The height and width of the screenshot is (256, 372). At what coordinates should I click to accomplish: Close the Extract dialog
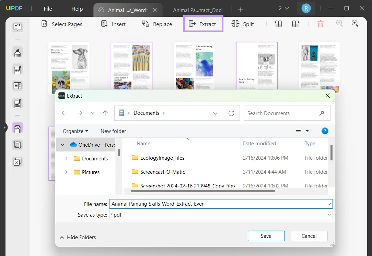point(328,96)
